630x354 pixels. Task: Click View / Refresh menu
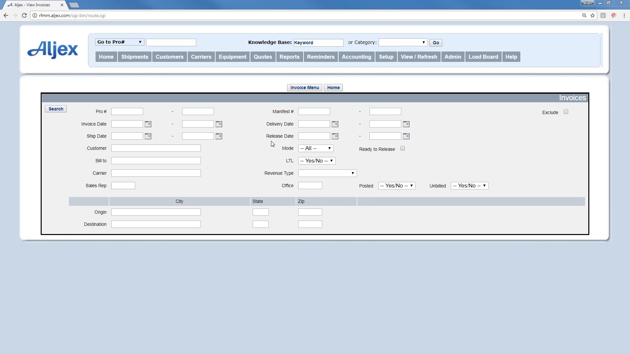click(419, 57)
